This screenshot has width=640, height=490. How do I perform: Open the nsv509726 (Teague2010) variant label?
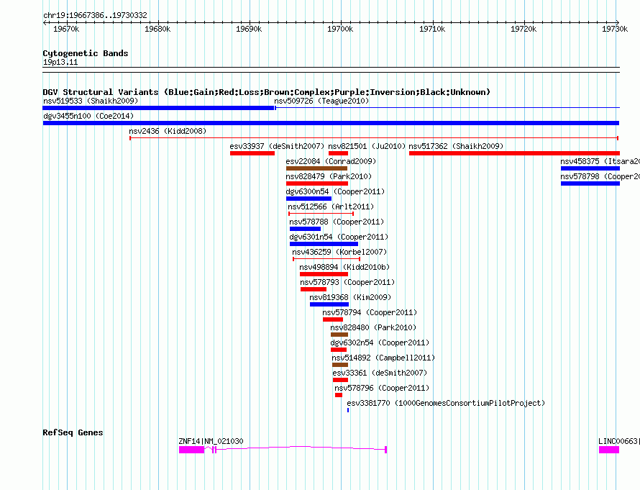tap(321, 101)
